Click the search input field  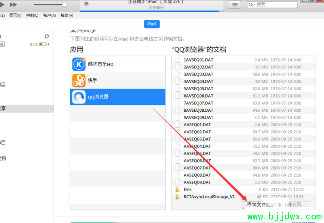tap(272, 5)
